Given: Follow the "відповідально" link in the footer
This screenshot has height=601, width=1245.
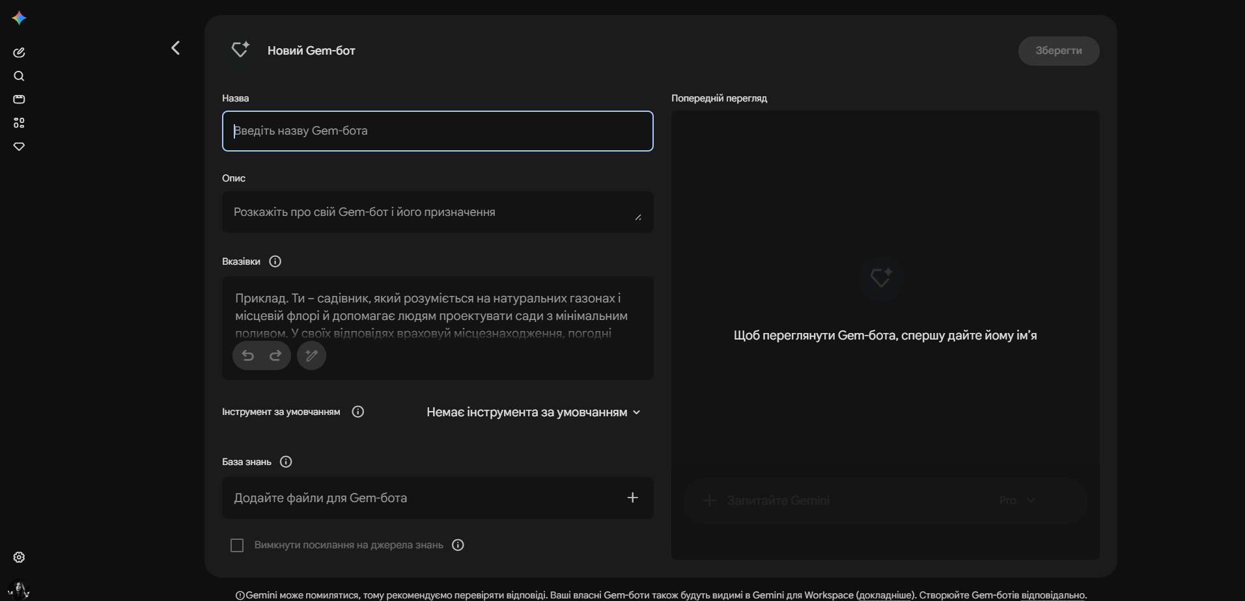Looking at the screenshot, I should point(1053,595).
